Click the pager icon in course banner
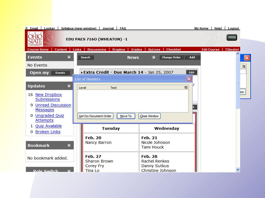 (x=232, y=37)
